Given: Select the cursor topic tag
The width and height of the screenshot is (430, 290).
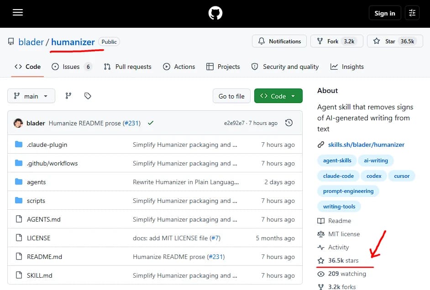Looking at the screenshot, I should pyautogui.click(x=402, y=176).
